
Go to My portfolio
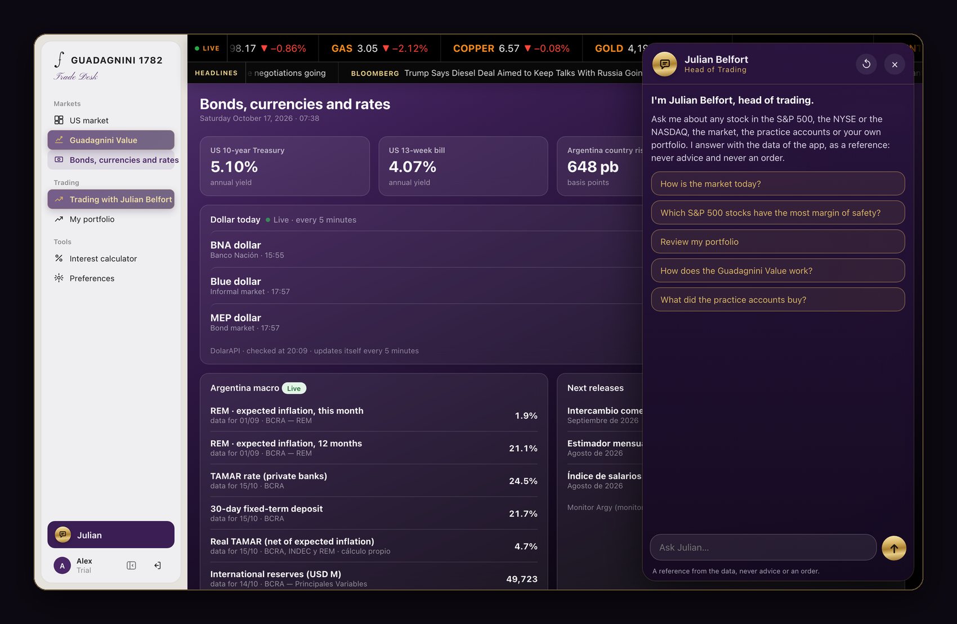coord(111,219)
